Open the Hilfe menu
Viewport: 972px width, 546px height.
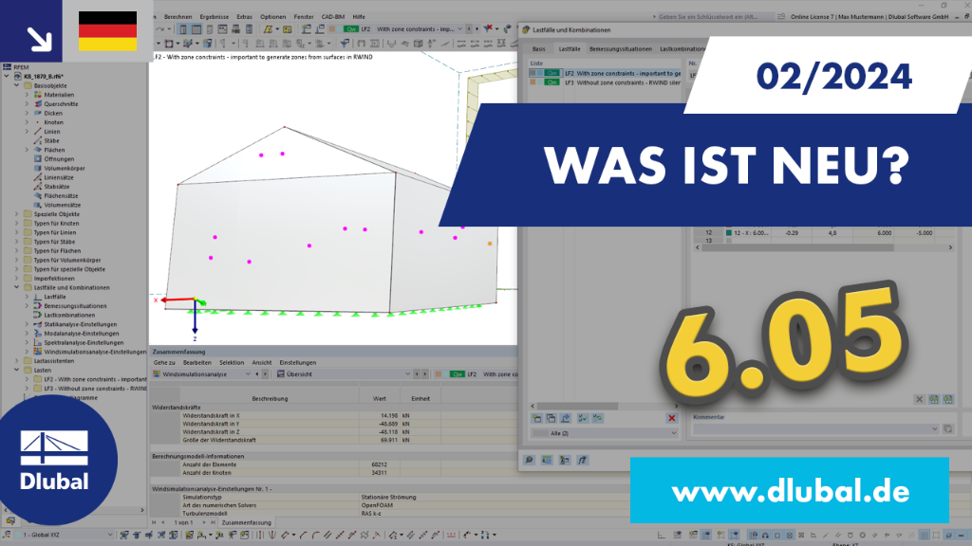(358, 17)
